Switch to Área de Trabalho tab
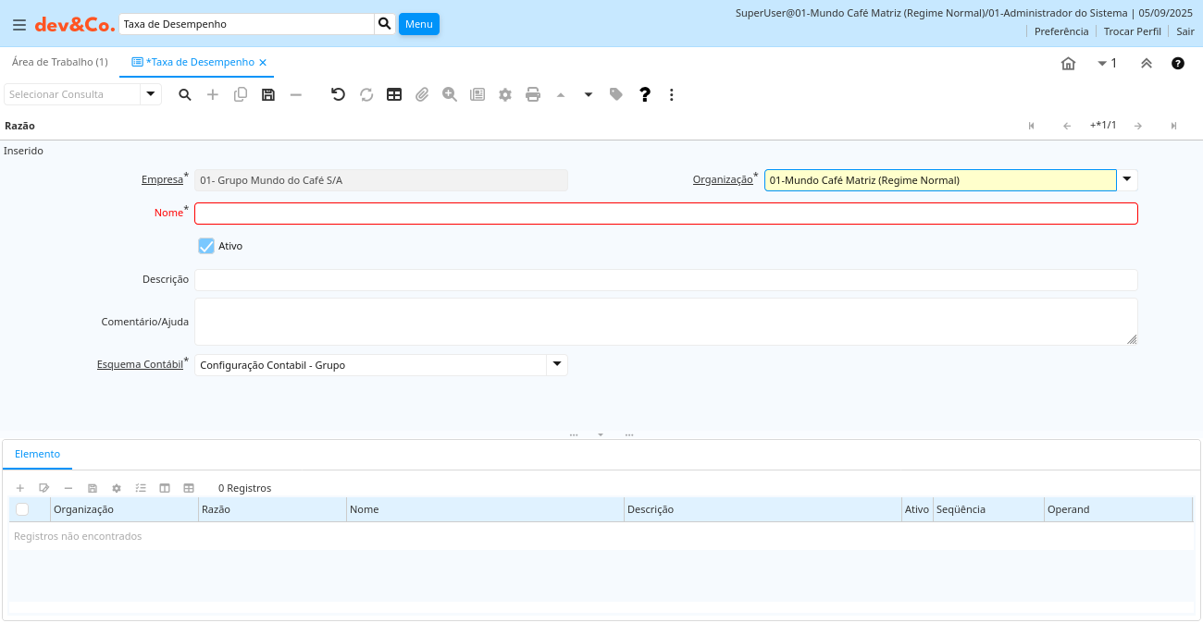 click(x=59, y=62)
